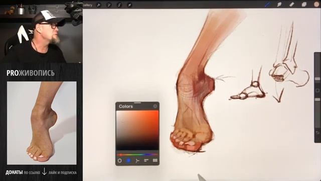Select the Eraser tool
321x181 pixels.
(x=292, y=5)
